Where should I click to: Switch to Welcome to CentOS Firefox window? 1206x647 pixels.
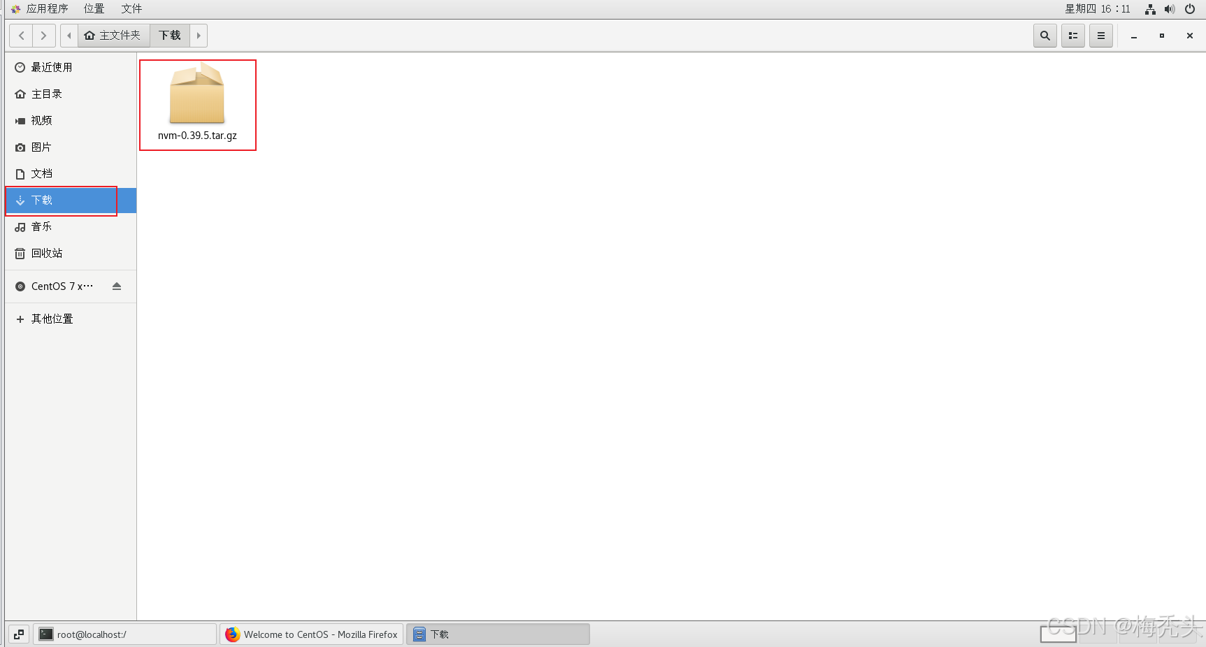(312, 634)
